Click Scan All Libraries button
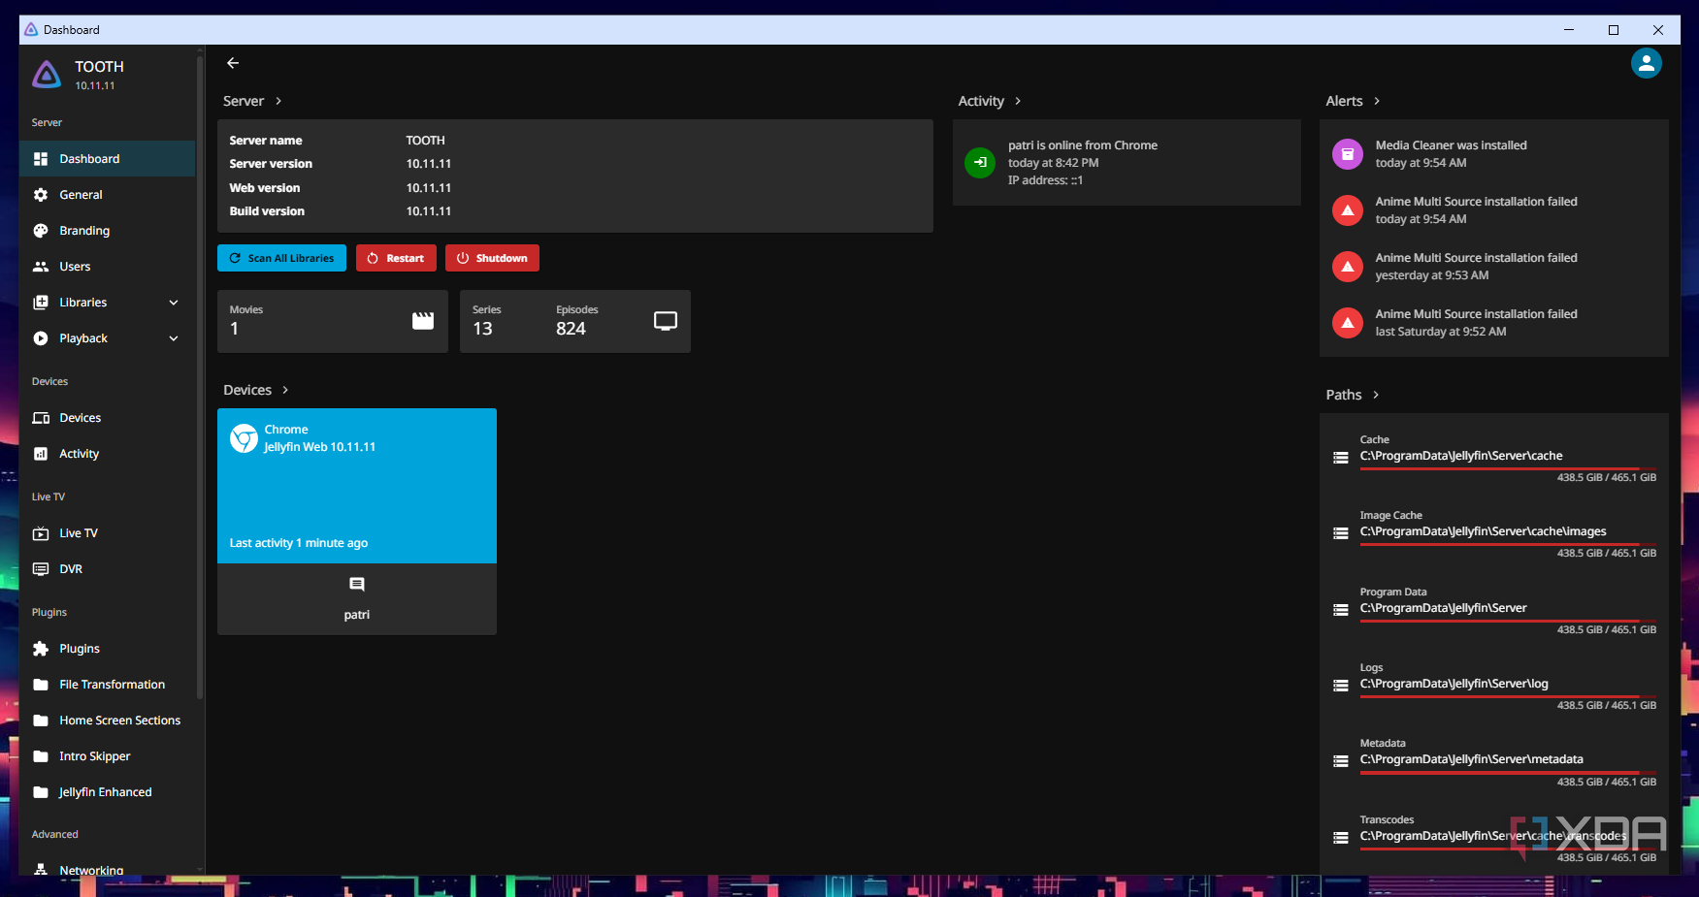 pos(281,258)
